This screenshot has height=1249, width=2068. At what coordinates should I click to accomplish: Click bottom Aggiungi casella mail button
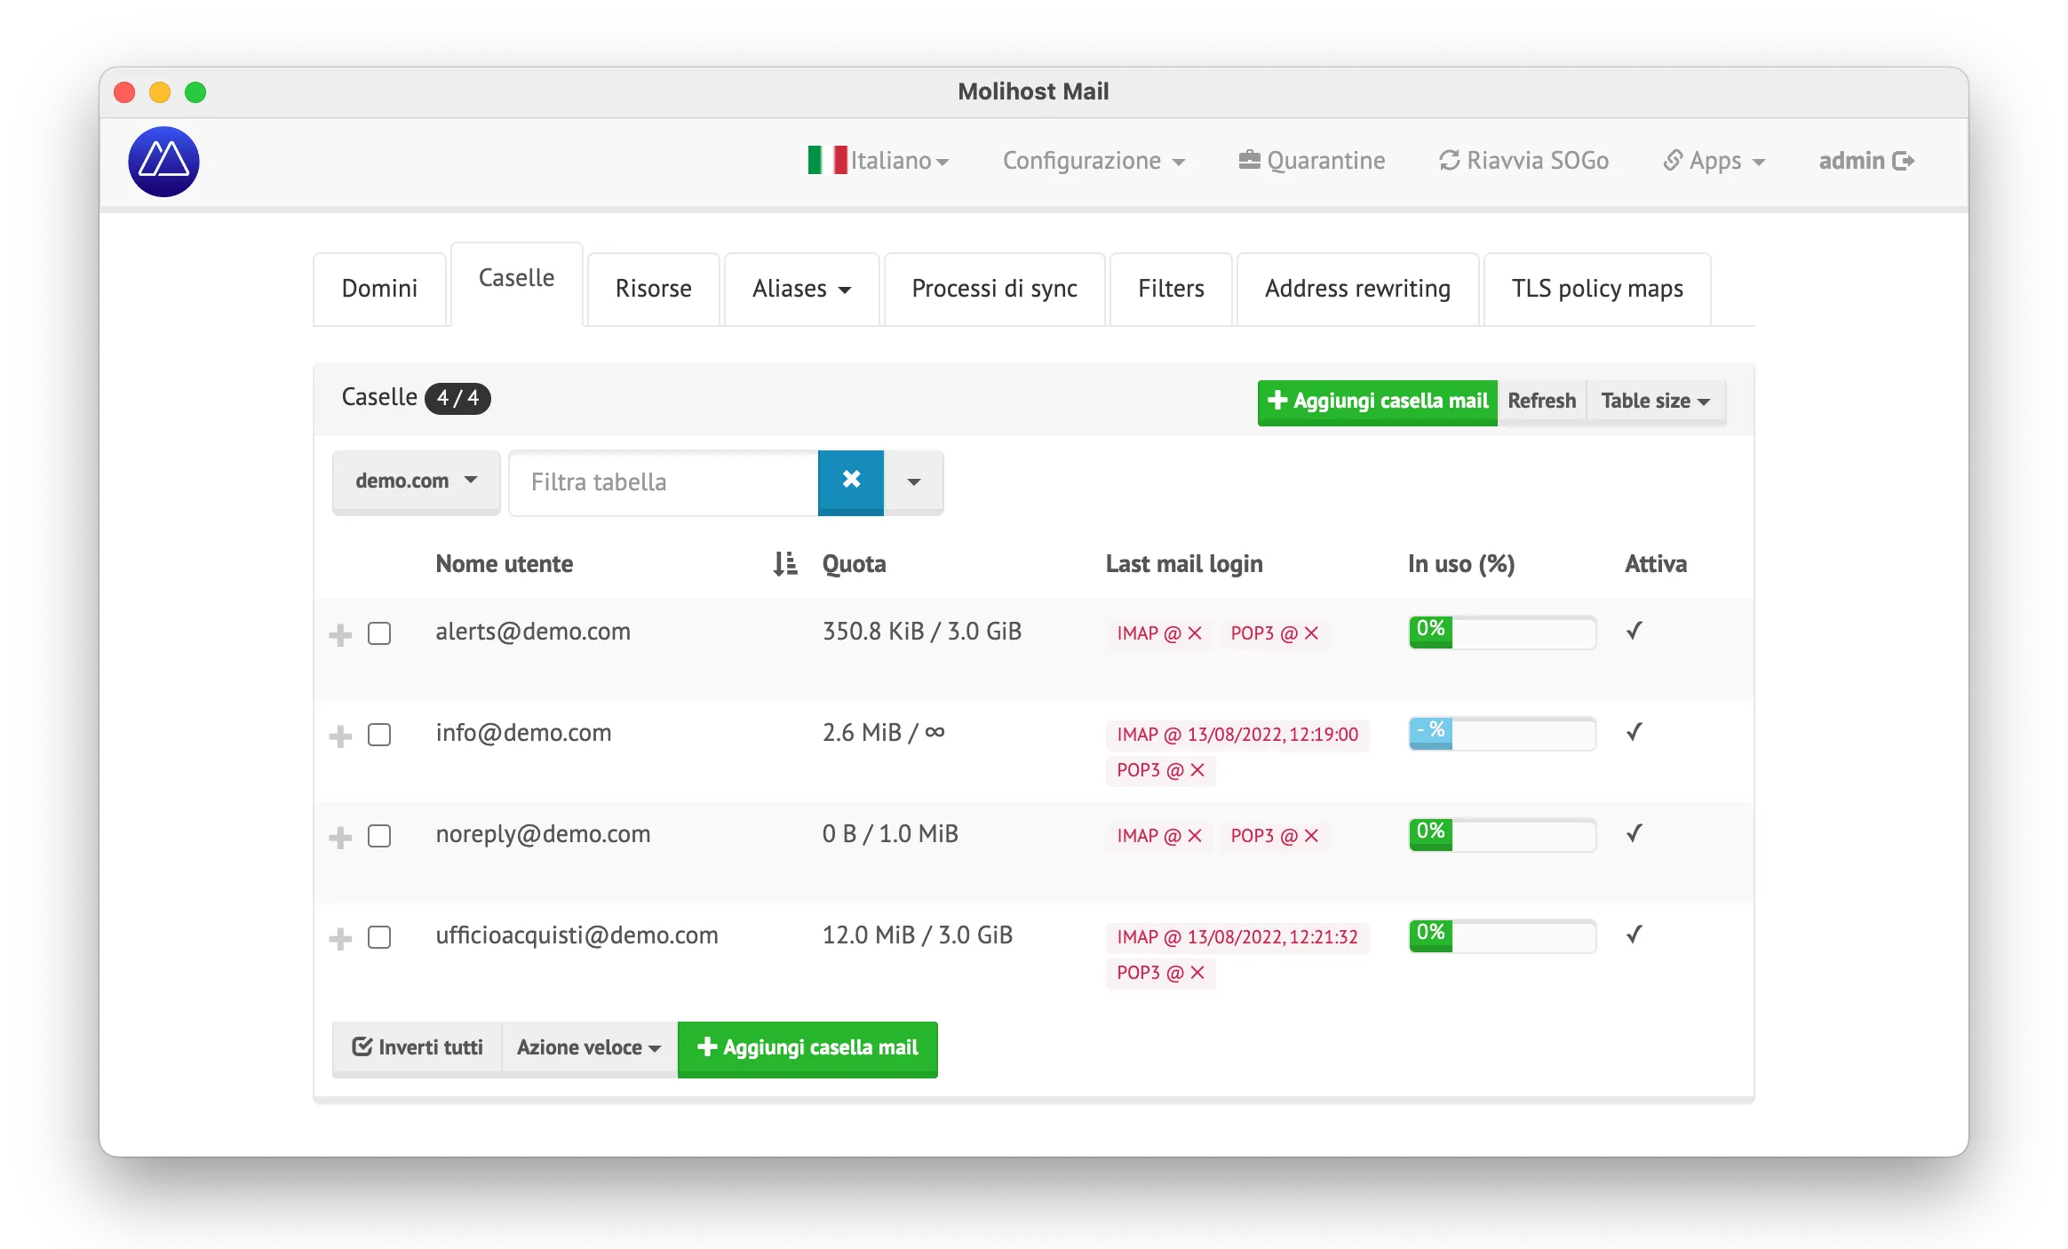click(x=807, y=1048)
